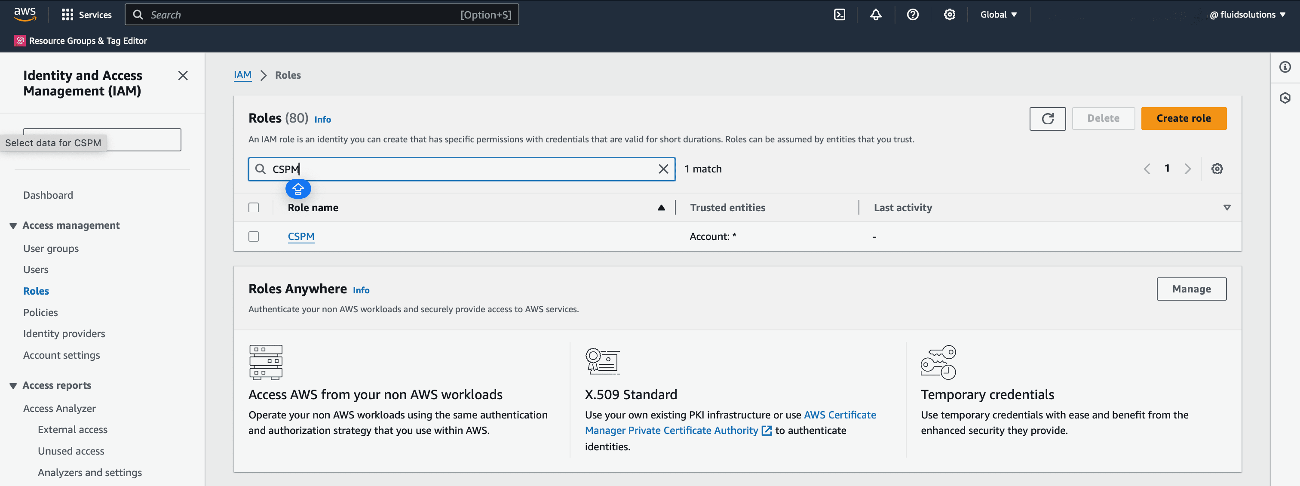Image resolution: width=1300 pixels, height=486 pixels.
Task: Collapse the Access reports section
Action: 13,385
